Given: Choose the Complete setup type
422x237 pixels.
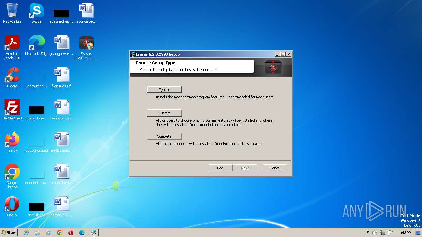Looking at the screenshot, I should 164,136.
